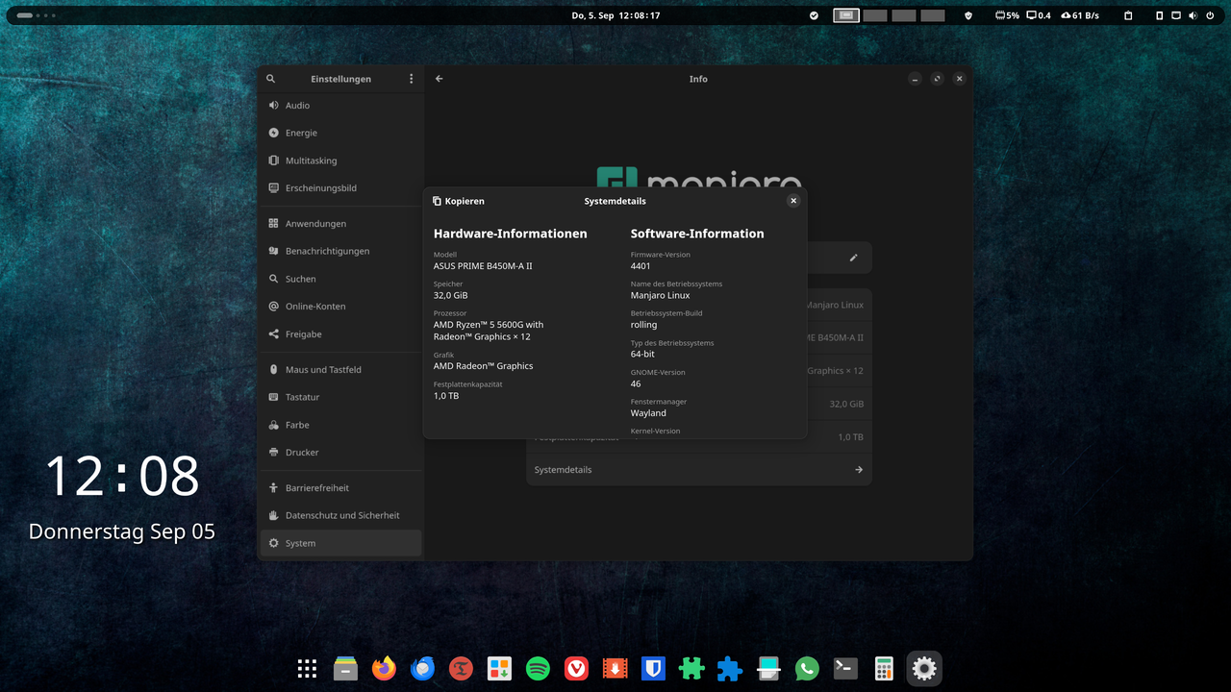1231x692 pixels.
Task: Show all applications grid
Action: pyautogui.click(x=307, y=669)
